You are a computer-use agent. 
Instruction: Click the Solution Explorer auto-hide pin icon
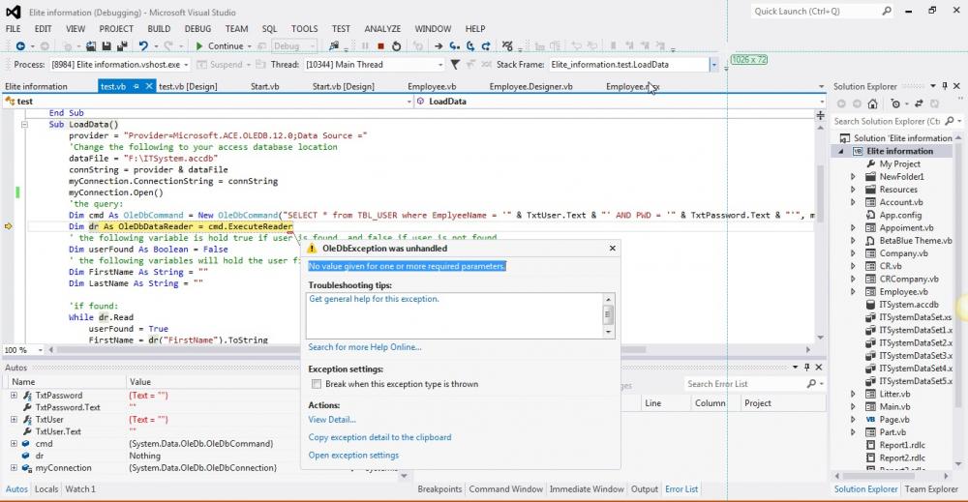(x=945, y=86)
